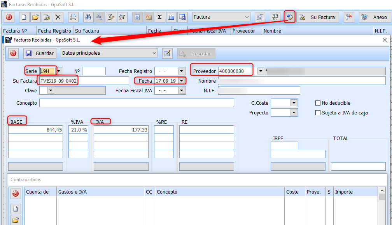392x225 pixels.
Task: Expand the Serie dropdown arrow
Action: click(59, 71)
